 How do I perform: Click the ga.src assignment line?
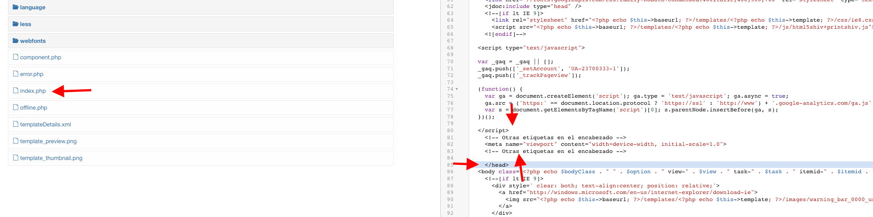[x=678, y=103]
